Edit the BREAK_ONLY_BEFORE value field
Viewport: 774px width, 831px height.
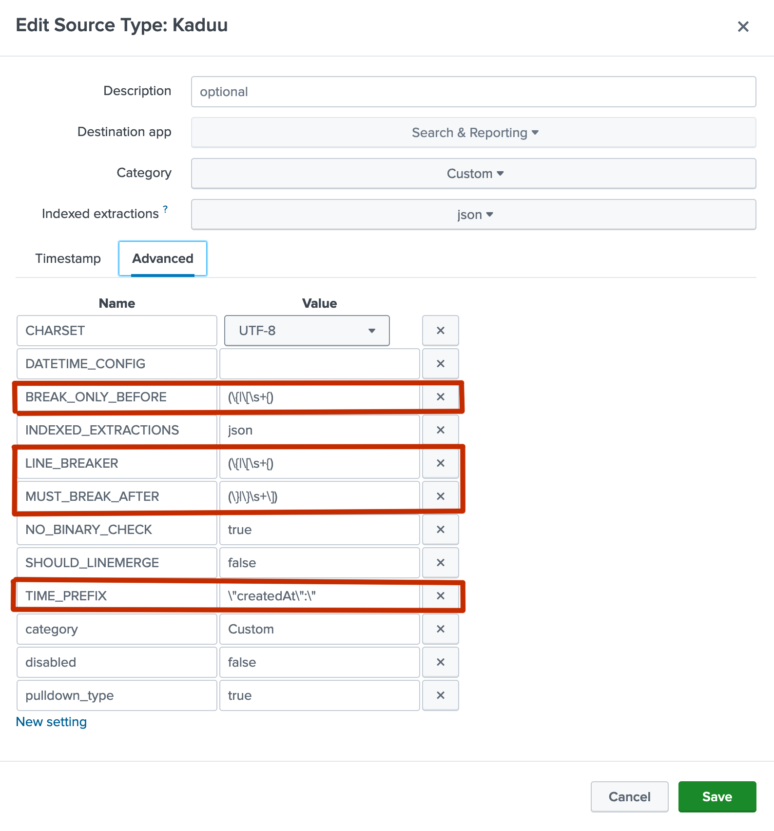click(x=320, y=397)
